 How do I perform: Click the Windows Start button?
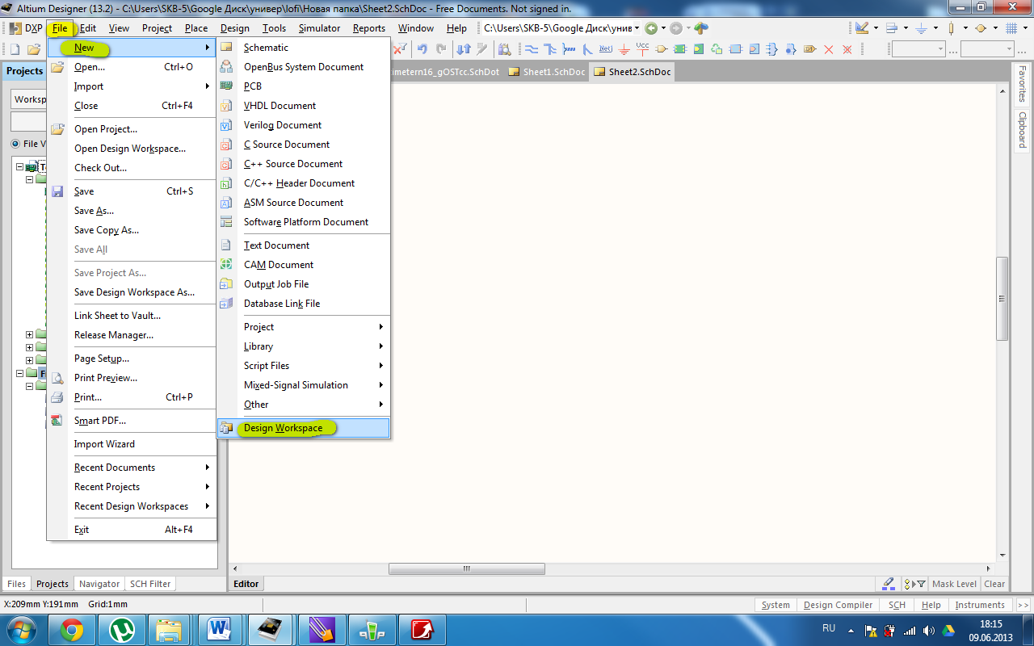[x=22, y=628]
